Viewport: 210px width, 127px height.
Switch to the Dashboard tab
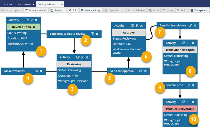(x=8, y=4)
